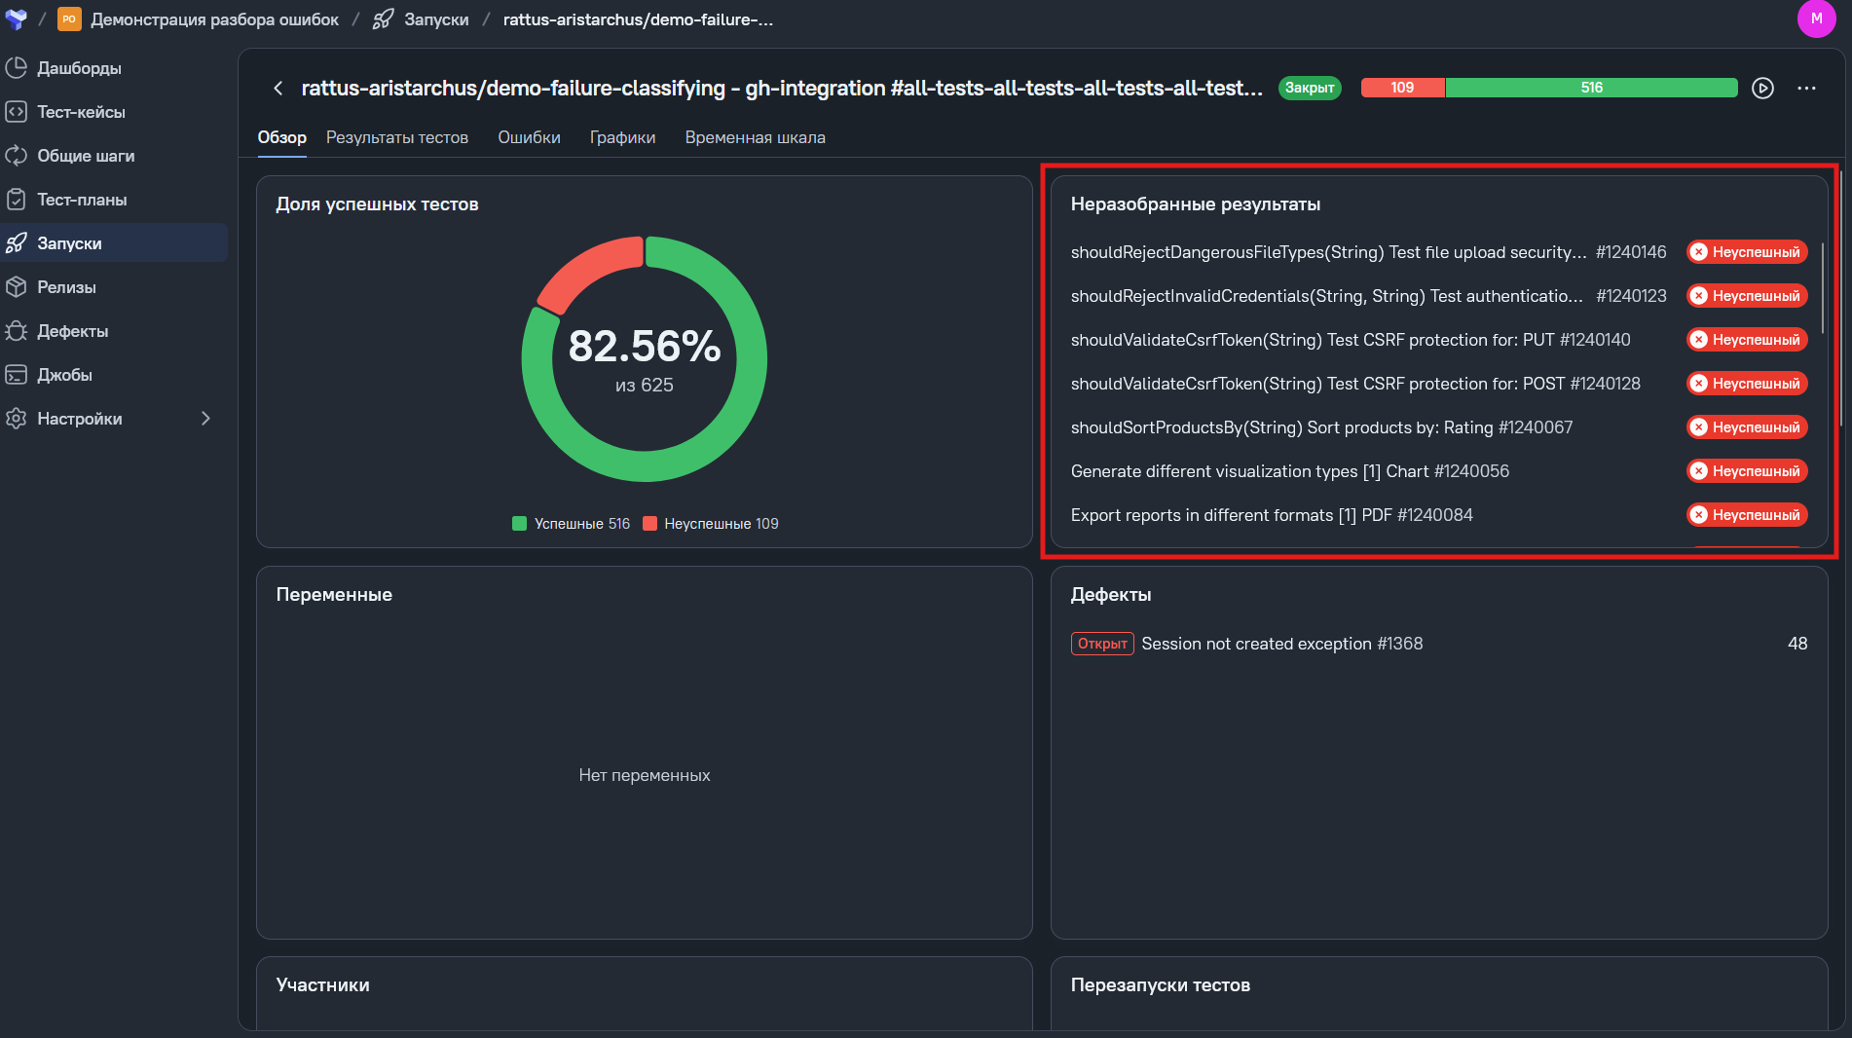This screenshot has width=1852, height=1038.
Task: Click the red 109 failed progress segment
Action: pyautogui.click(x=1402, y=88)
